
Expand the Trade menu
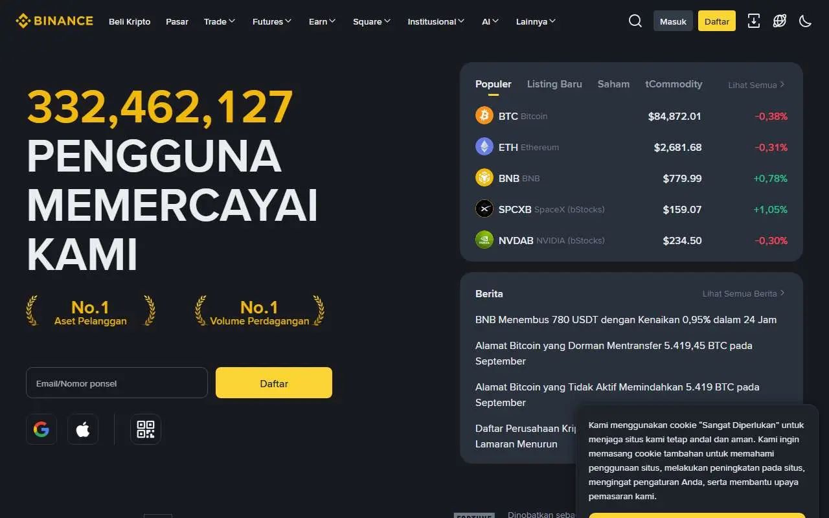tap(220, 21)
